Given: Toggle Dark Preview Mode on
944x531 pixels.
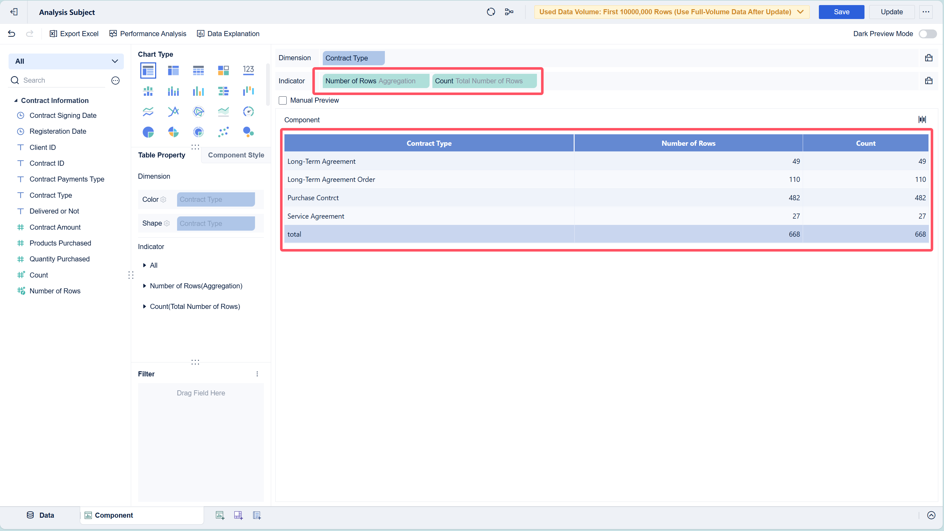Looking at the screenshot, I should click(x=927, y=33).
